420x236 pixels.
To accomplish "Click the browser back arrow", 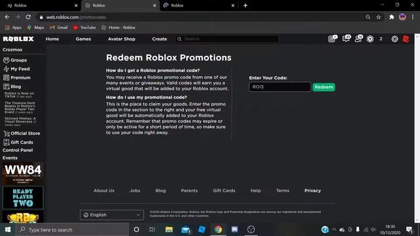I will tap(7, 17).
